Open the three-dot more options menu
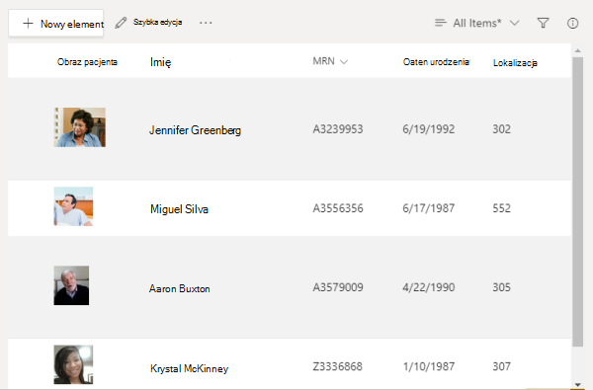Image resolution: width=593 pixels, height=390 pixels. (x=206, y=23)
